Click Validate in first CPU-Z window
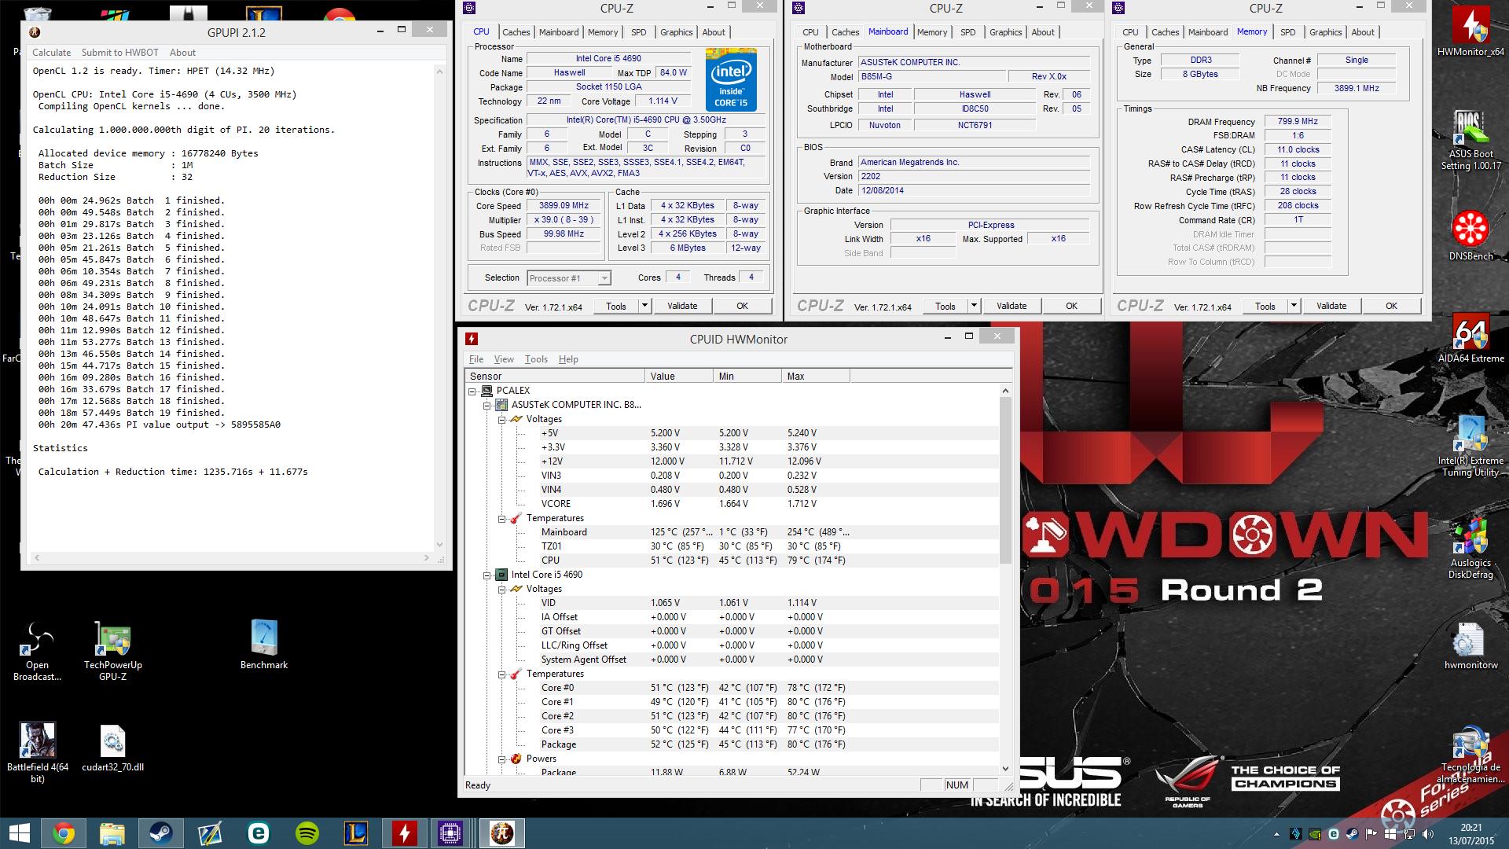 pyautogui.click(x=682, y=306)
